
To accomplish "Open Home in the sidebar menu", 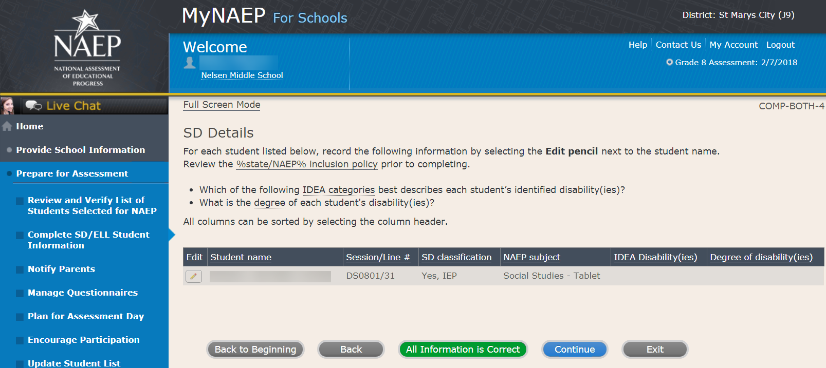I will [x=29, y=126].
